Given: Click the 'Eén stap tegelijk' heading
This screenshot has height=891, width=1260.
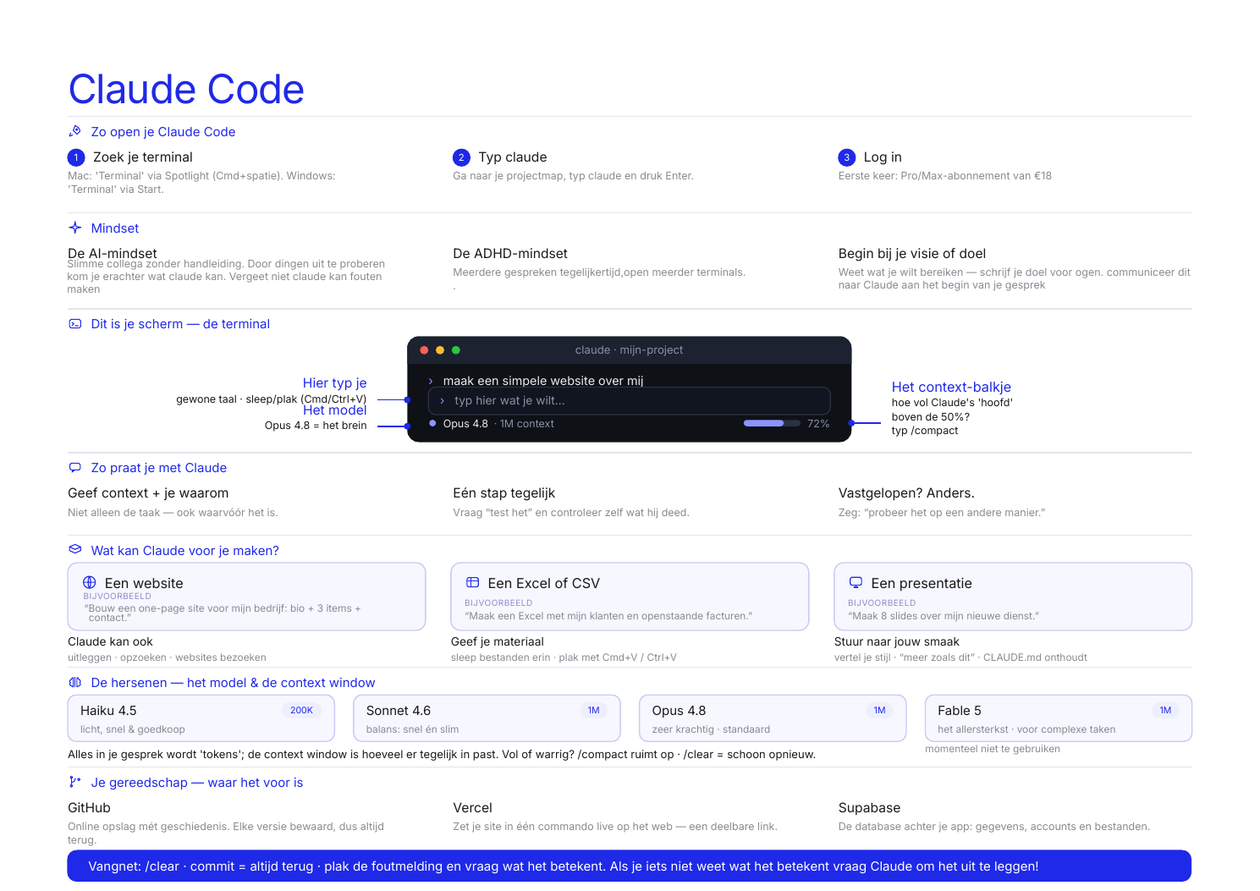Looking at the screenshot, I should click(504, 493).
